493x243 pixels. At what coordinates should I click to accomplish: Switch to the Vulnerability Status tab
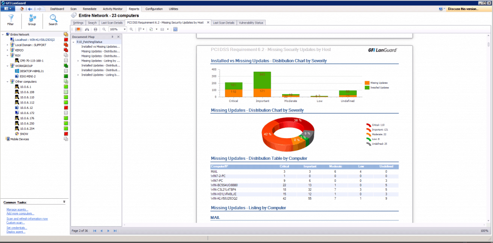point(251,23)
